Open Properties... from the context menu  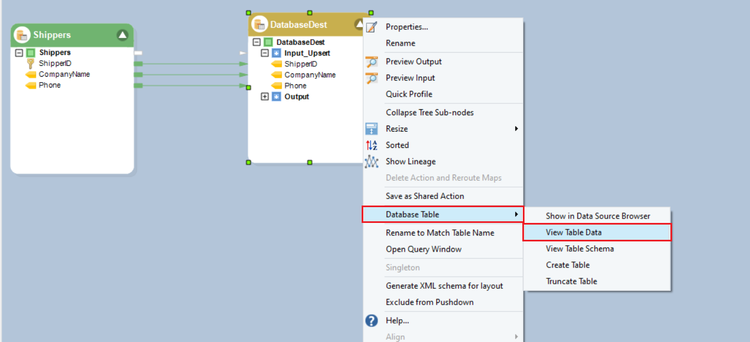pyautogui.click(x=443, y=27)
